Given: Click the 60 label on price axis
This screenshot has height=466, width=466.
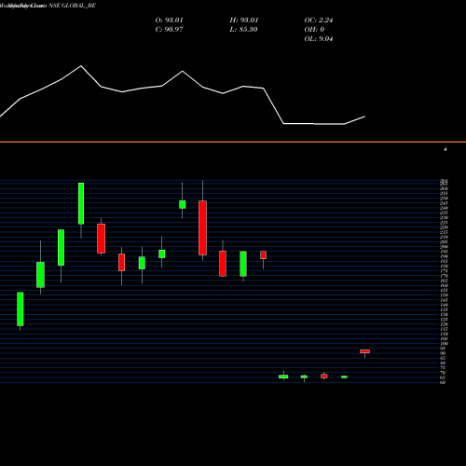Looking at the screenshot, I should (443, 382).
